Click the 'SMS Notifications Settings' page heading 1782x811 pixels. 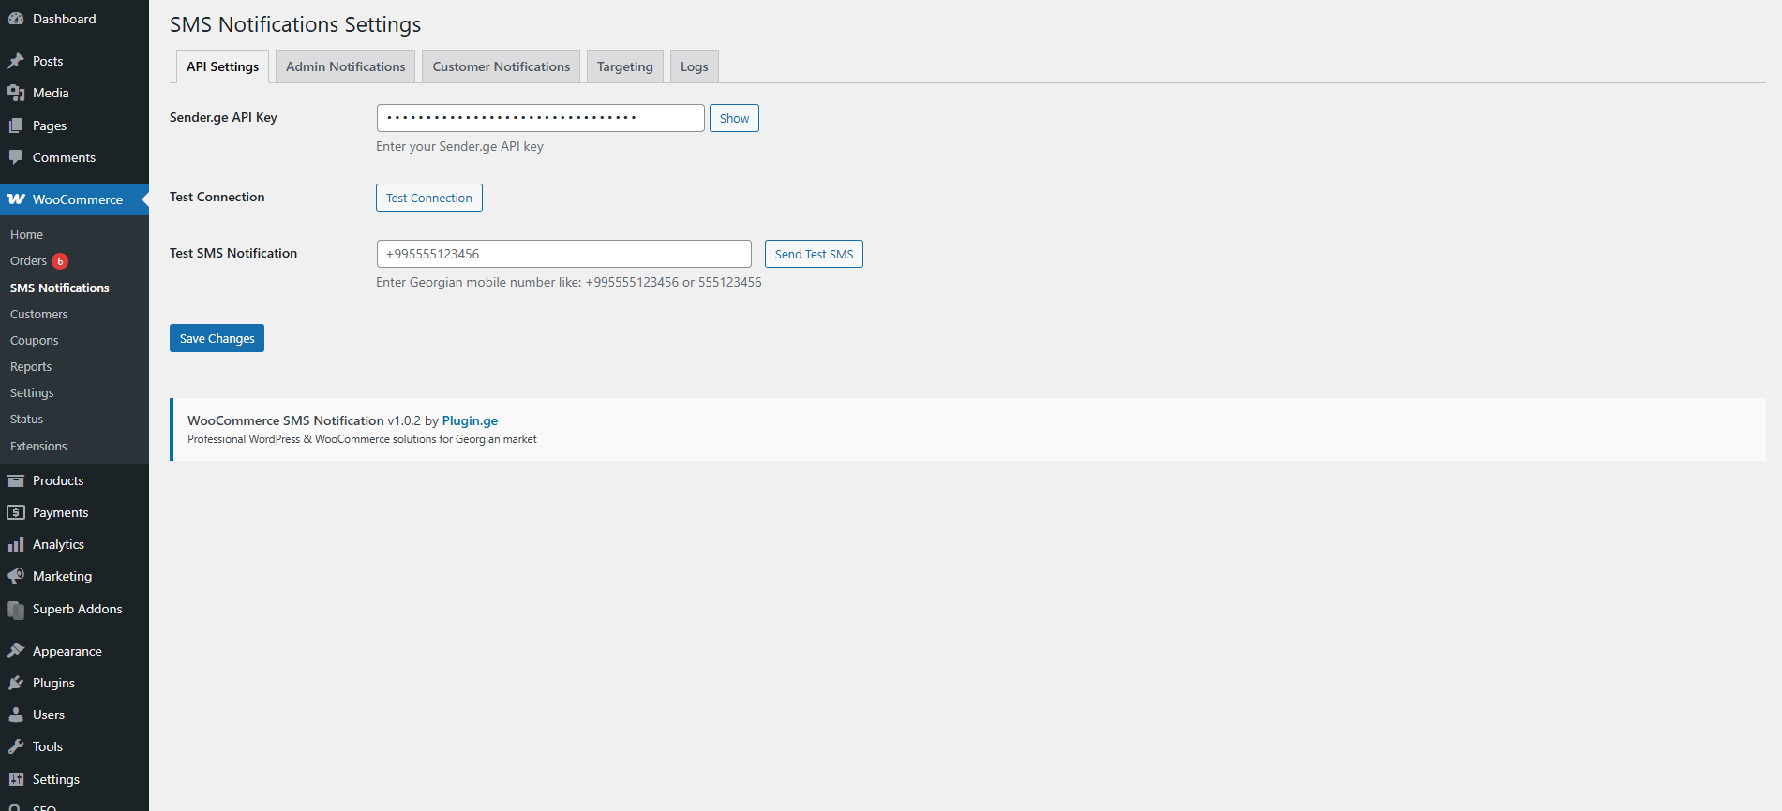tap(295, 24)
